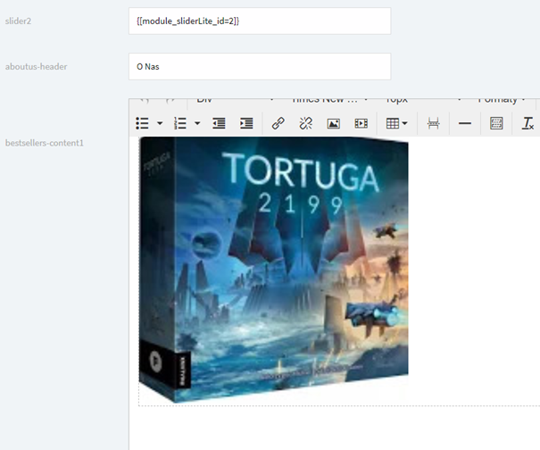
Task: Open the Times New font family dropdown
Action: coord(329,101)
